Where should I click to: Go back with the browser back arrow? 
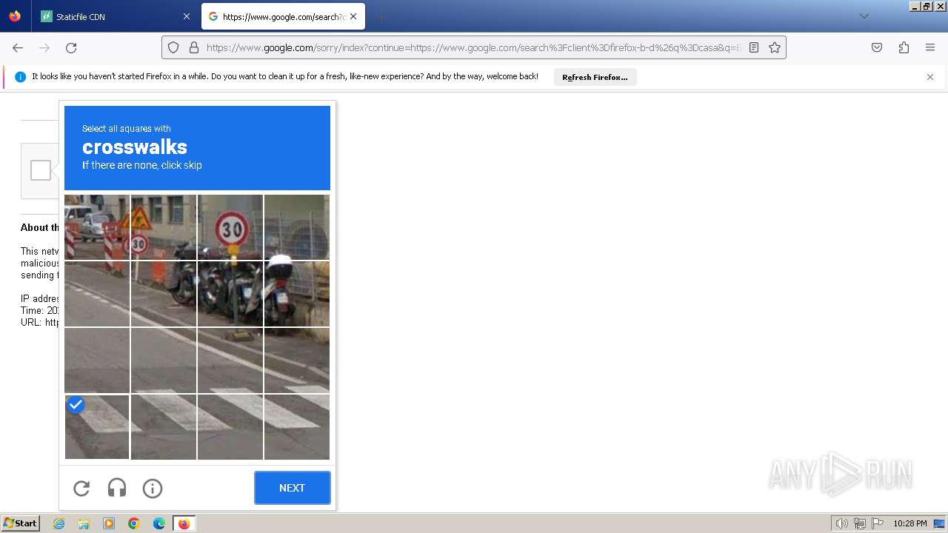[18, 47]
